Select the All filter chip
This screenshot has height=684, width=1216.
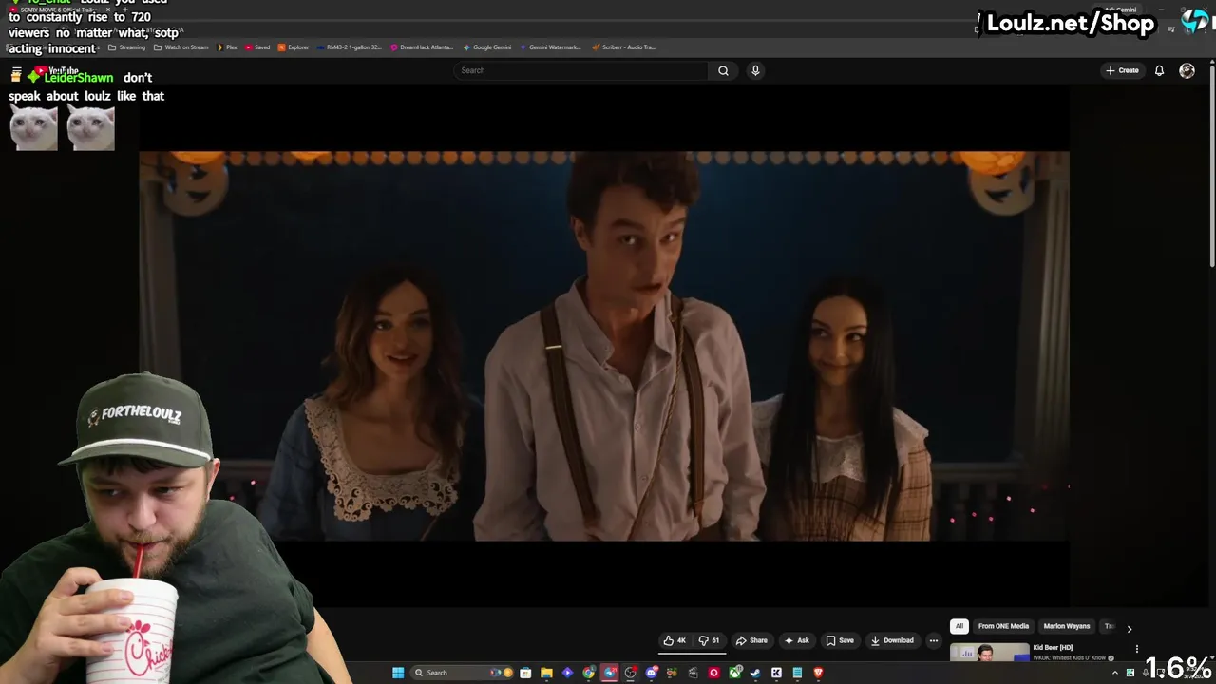[x=959, y=626]
